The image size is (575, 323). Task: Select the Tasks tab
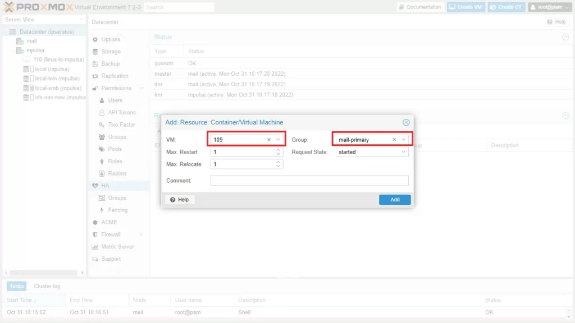pyautogui.click(x=17, y=286)
